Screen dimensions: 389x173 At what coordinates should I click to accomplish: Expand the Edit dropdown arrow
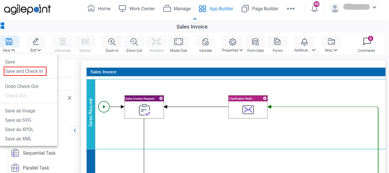(39, 50)
